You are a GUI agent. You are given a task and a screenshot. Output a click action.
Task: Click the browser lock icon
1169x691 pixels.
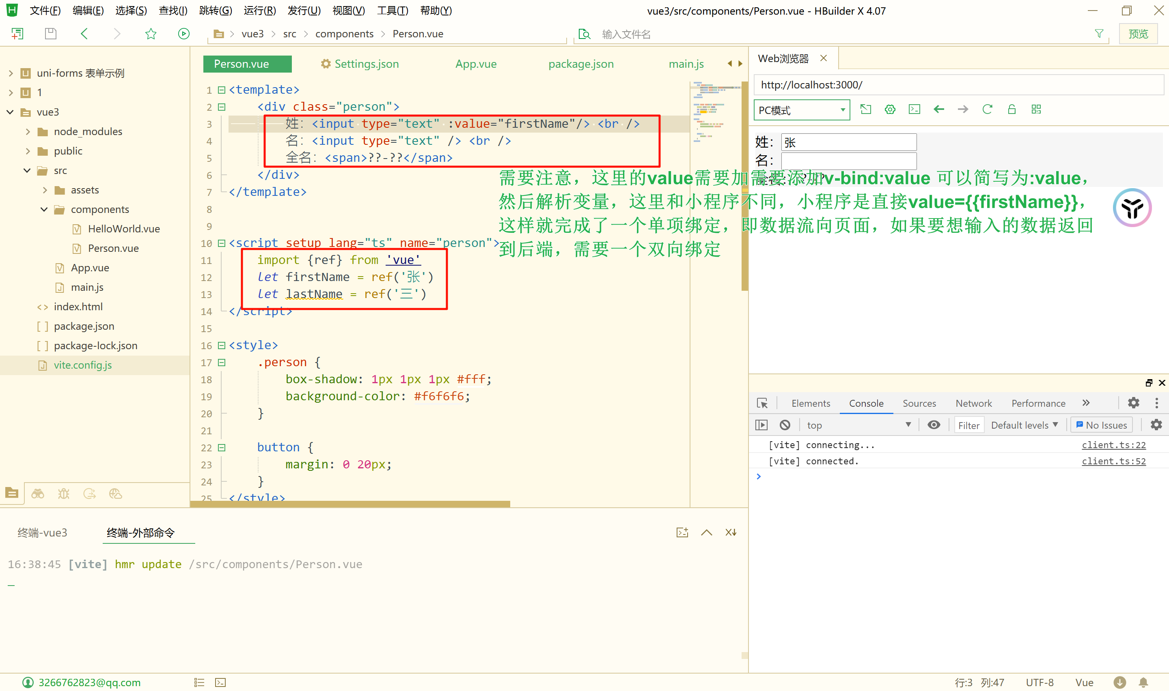click(1011, 109)
